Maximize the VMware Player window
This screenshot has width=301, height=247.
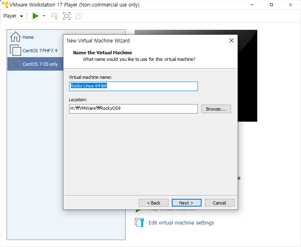pyautogui.click(x=271, y=4)
